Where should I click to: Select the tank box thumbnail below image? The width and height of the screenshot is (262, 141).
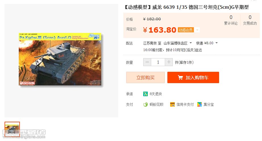coord(12,129)
